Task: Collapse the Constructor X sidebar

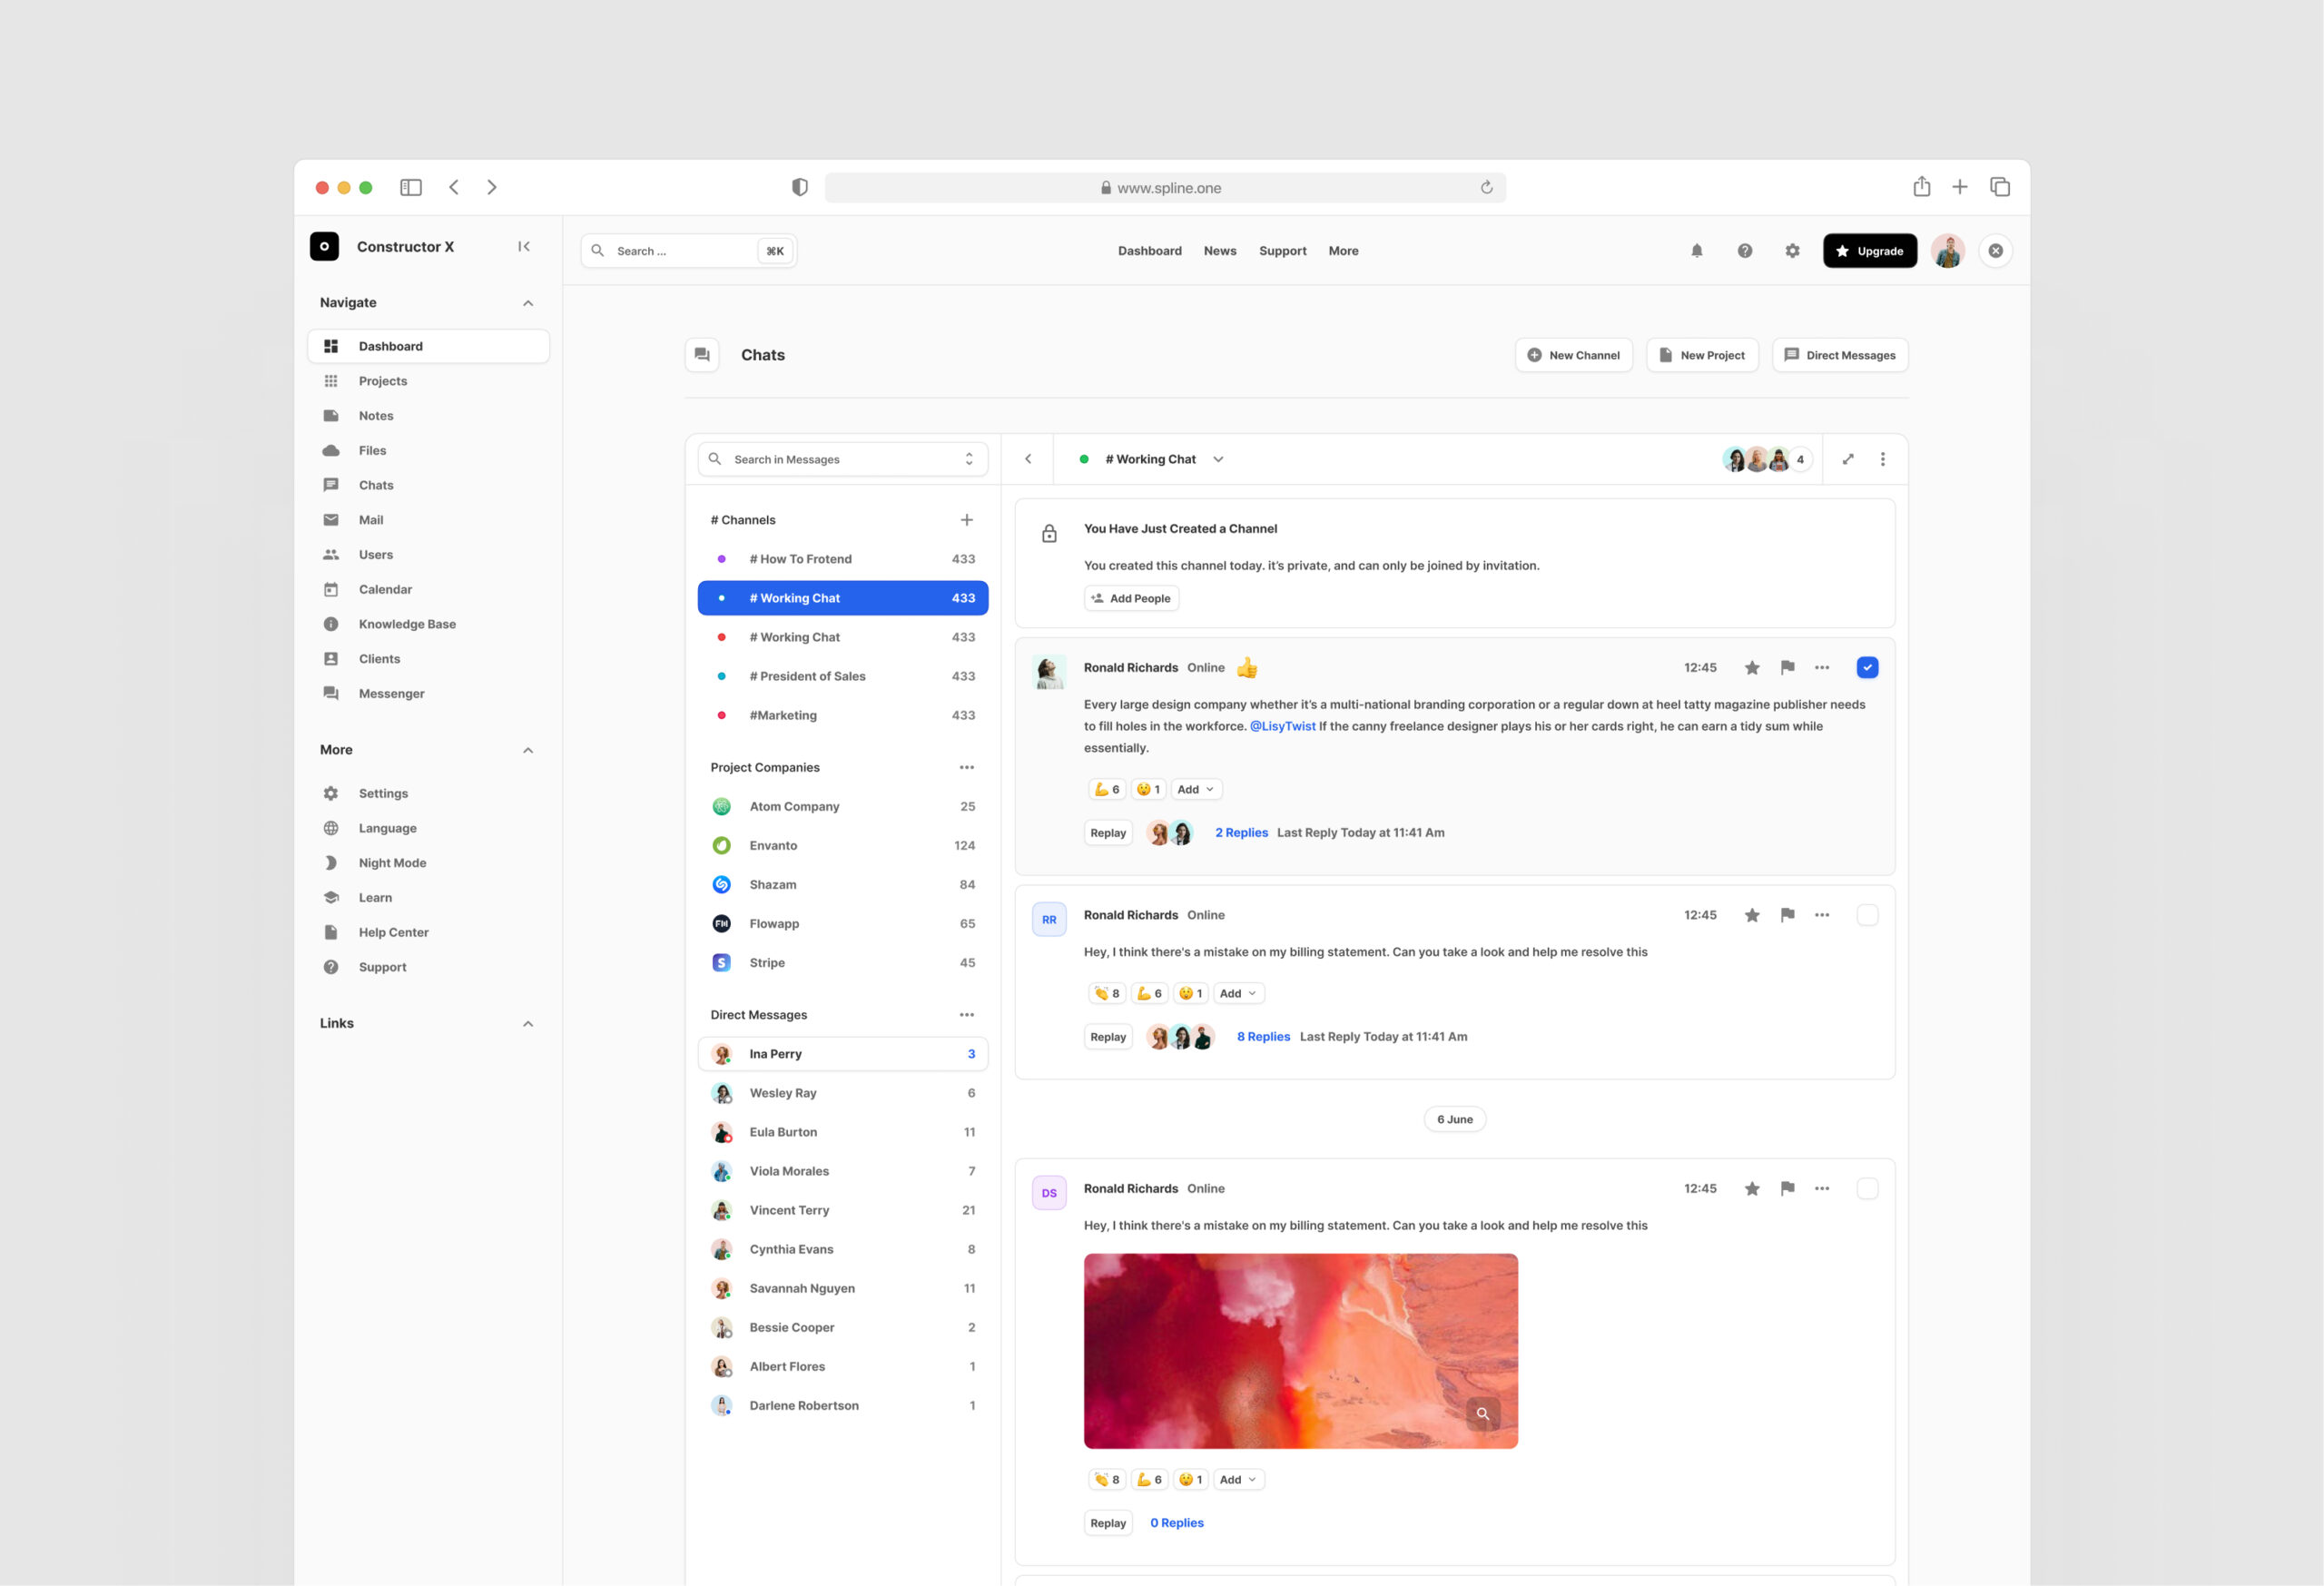Action: coord(524,246)
